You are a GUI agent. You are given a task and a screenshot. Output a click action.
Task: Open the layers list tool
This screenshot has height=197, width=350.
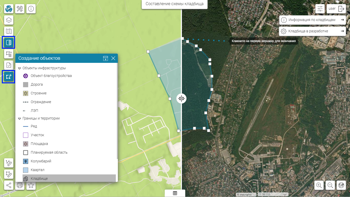click(9, 20)
